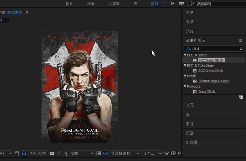Click the partially visible timeline icon in the viewer toolbar

(179, 153)
